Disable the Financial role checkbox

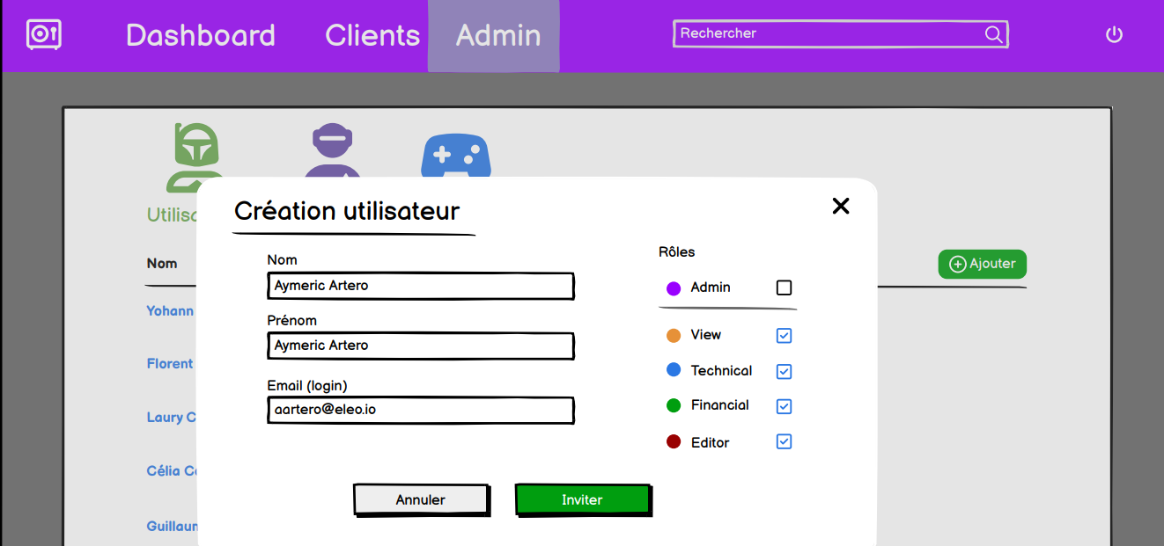(x=784, y=406)
